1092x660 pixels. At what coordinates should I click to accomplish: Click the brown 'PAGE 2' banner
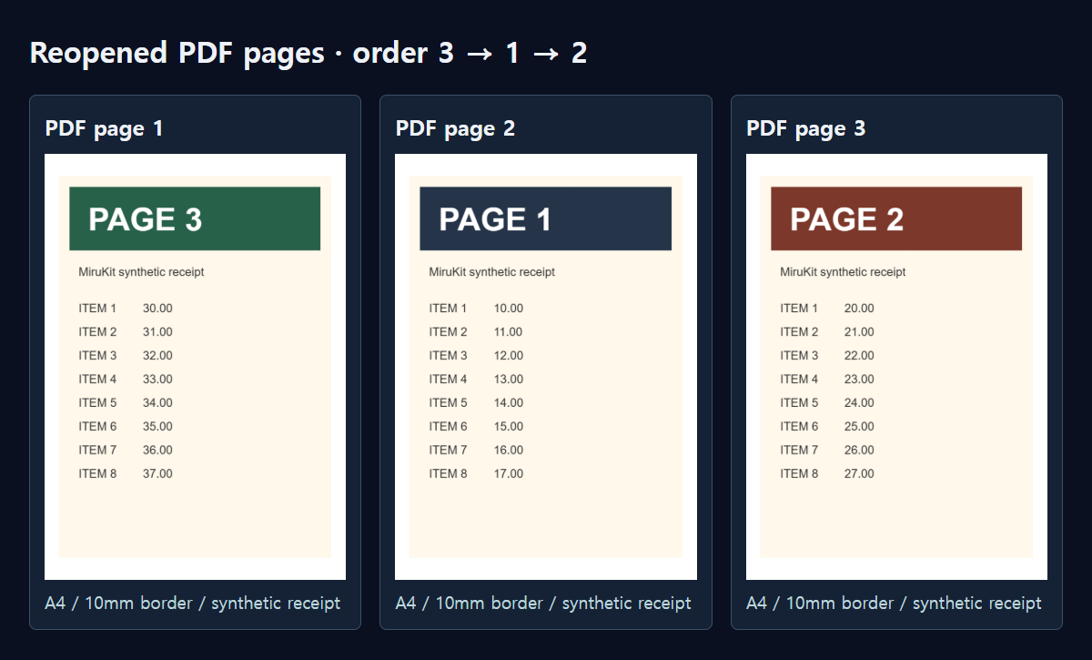pos(896,218)
